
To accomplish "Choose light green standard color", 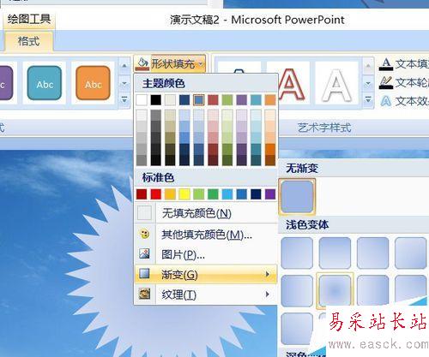I will (x=199, y=194).
